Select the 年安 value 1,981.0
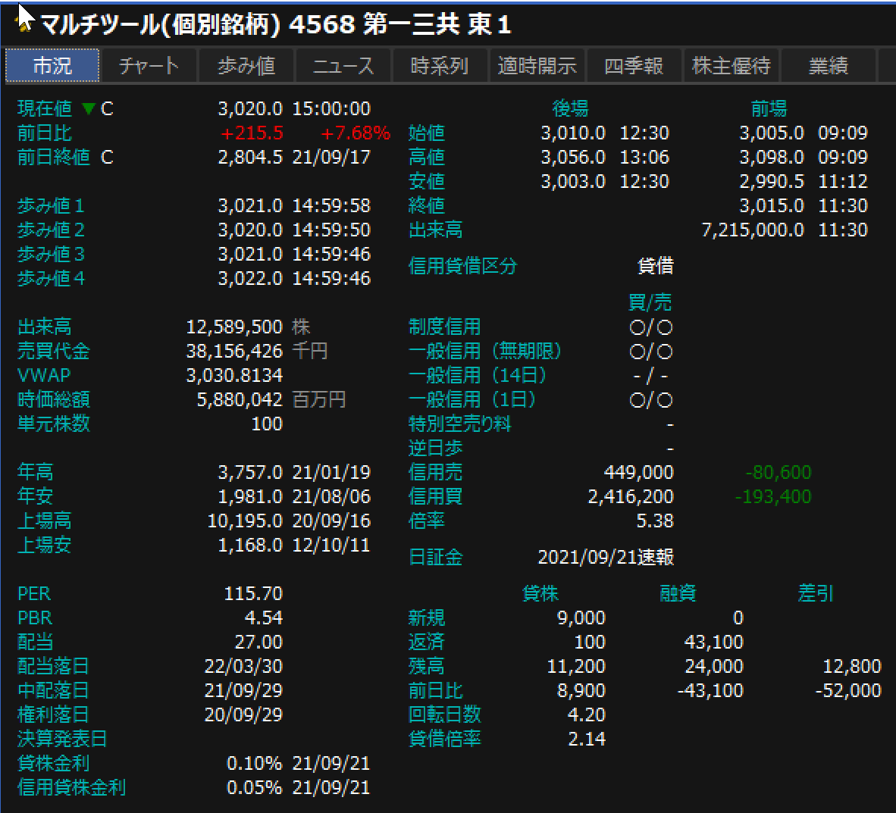 pyautogui.click(x=250, y=496)
